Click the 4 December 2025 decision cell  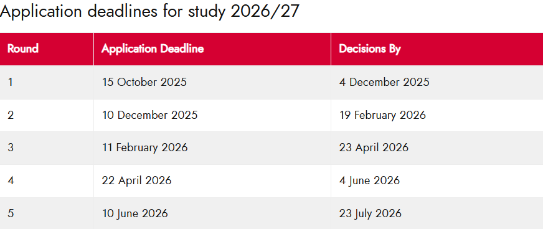tap(437, 82)
